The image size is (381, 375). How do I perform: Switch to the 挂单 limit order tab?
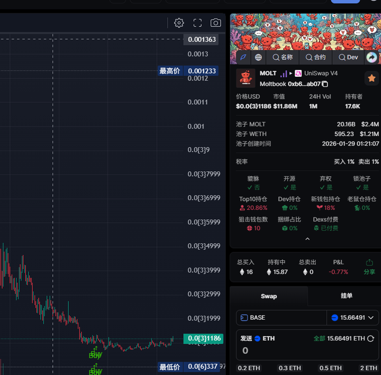pyautogui.click(x=346, y=296)
